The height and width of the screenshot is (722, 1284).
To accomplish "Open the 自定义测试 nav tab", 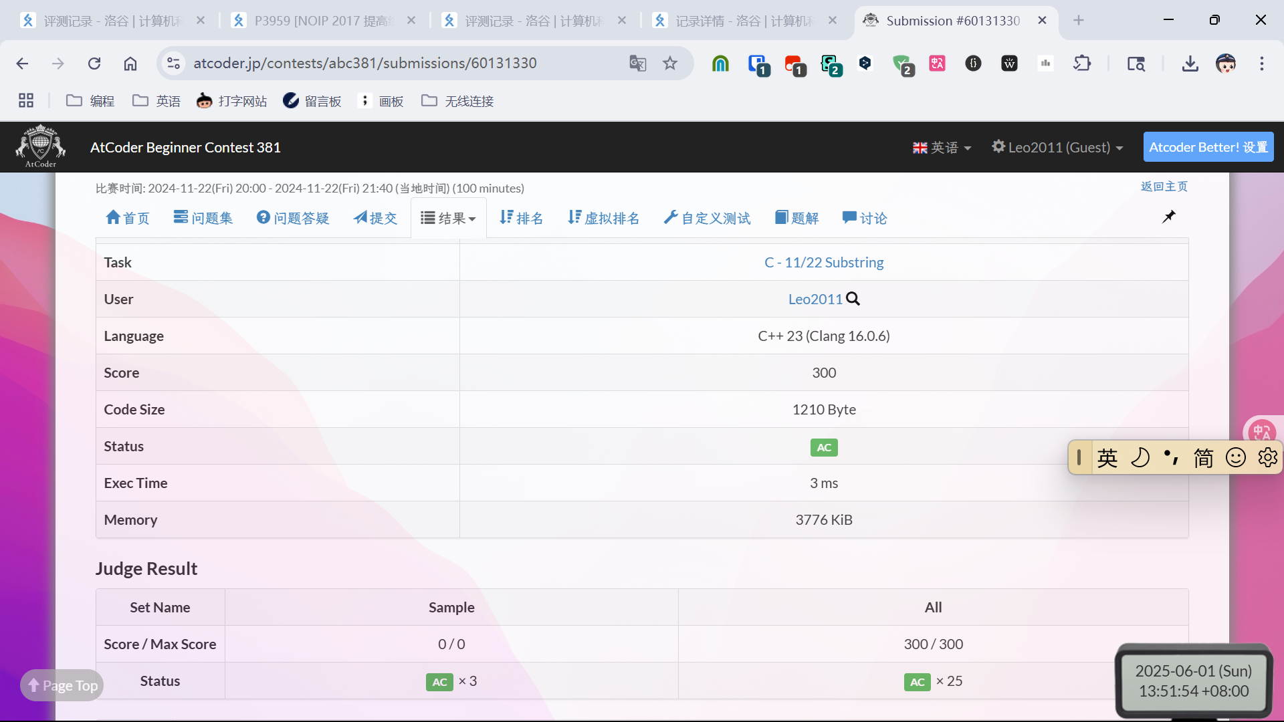I will click(x=707, y=218).
